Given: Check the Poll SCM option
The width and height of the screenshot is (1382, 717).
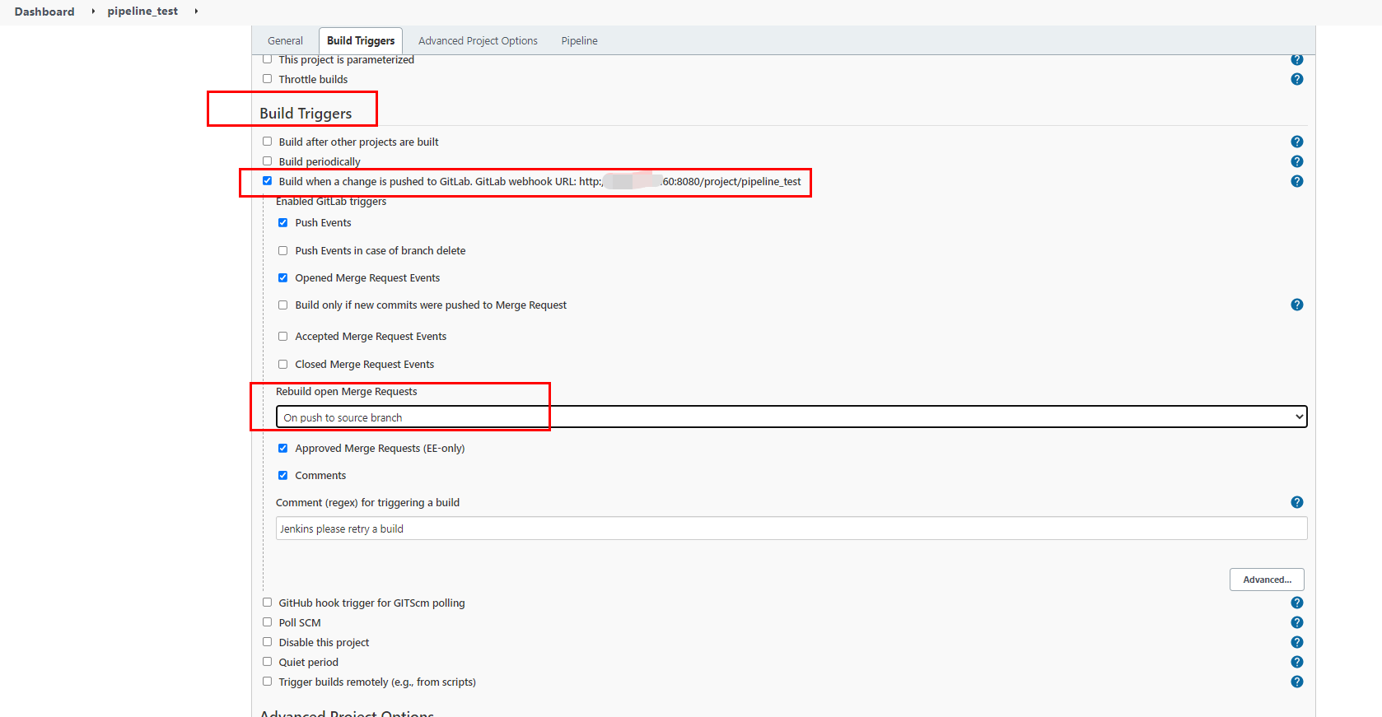Looking at the screenshot, I should pos(267,622).
